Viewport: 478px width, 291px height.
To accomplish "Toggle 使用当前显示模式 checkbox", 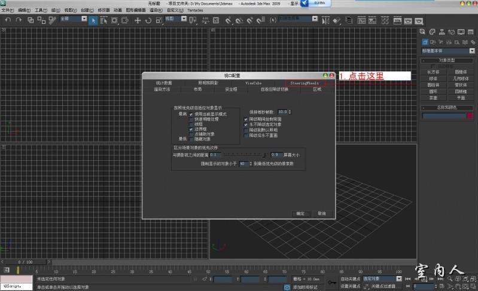I will [191, 114].
